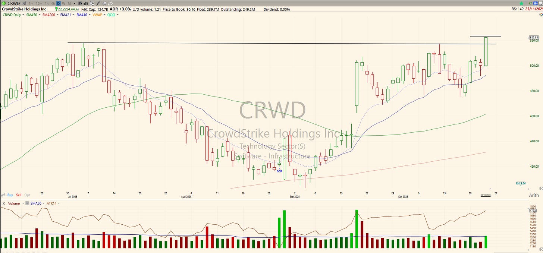Click the print icon beside the CRWD symbol

24,3
